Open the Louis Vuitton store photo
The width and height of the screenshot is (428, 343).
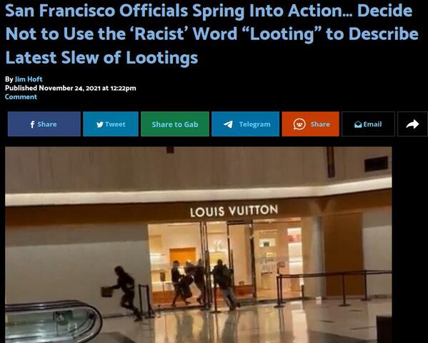click(x=199, y=244)
